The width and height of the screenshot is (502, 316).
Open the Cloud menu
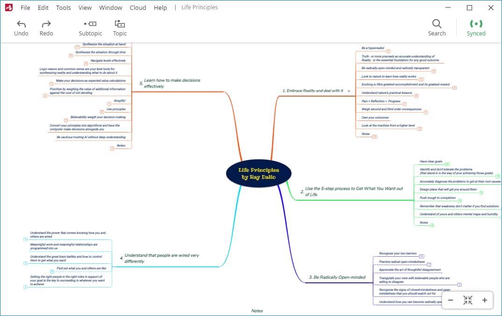137,7
